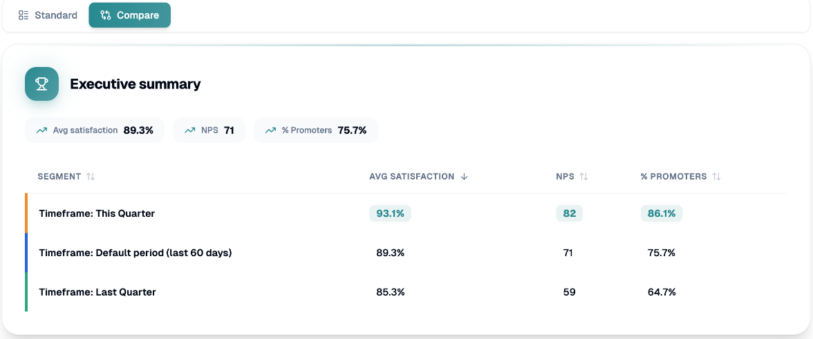This screenshot has height=339, width=813.
Task: Switch to the Standard view tab
Action: tap(48, 15)
